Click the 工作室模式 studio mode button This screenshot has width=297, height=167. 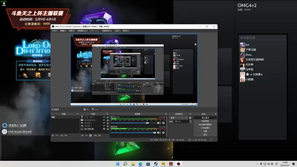205,128
